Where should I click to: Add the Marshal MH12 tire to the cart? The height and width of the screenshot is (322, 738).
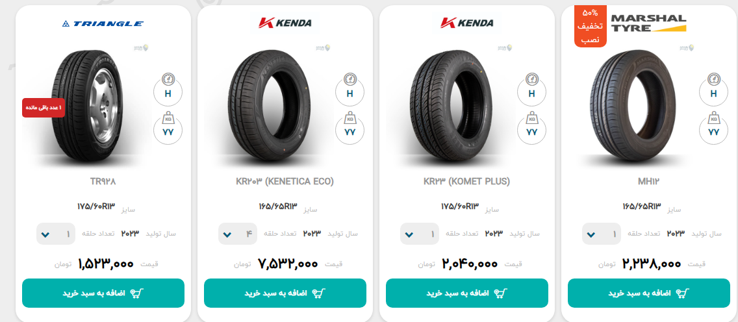649,293
